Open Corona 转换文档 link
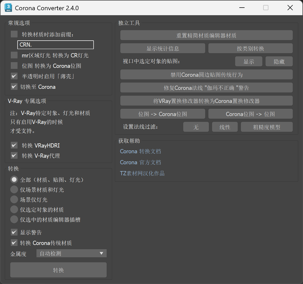 tap(140, 151)
